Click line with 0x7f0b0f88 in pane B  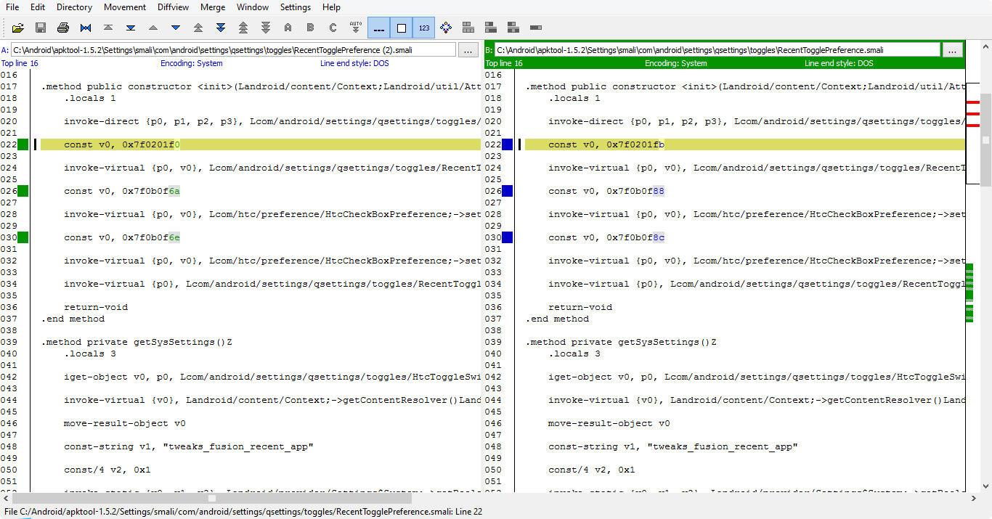(x=606, y=191)
